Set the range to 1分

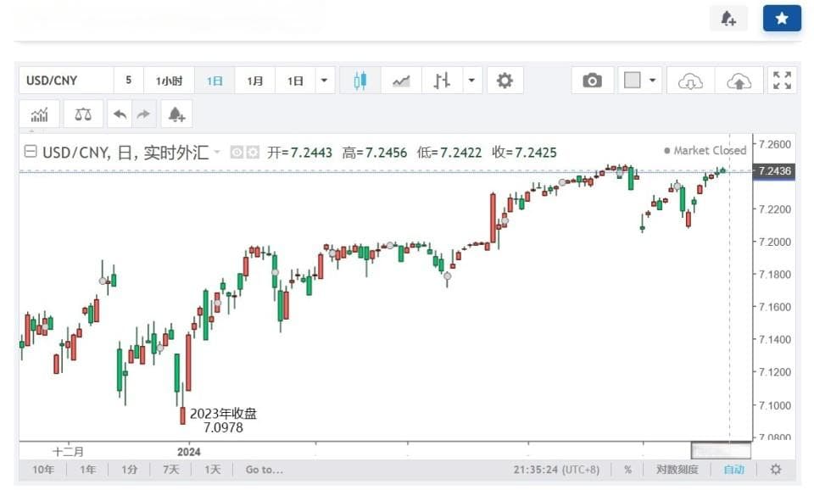[x=129, y=470]
